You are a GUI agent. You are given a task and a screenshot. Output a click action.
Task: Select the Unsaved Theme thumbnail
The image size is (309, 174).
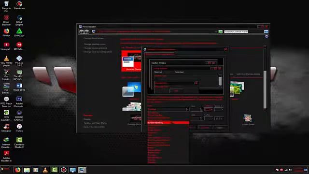131,61
